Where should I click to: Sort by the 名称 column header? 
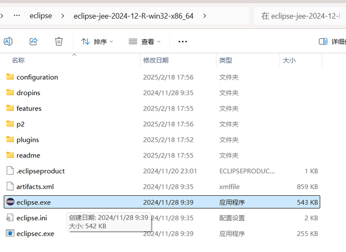[x=18, y=60]
